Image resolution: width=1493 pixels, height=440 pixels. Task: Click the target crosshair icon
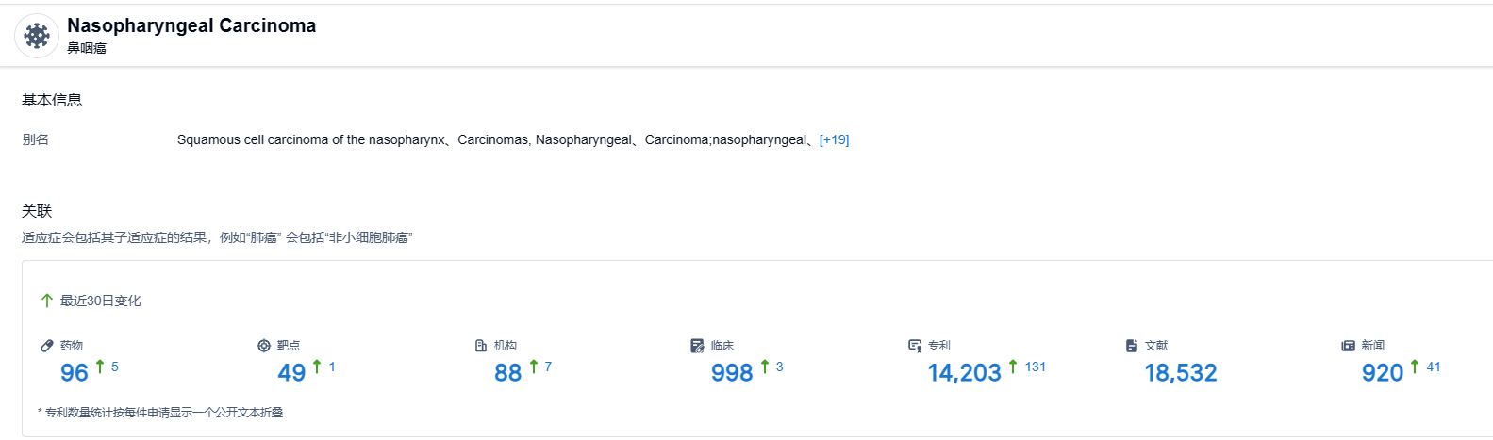click(264, 346)
